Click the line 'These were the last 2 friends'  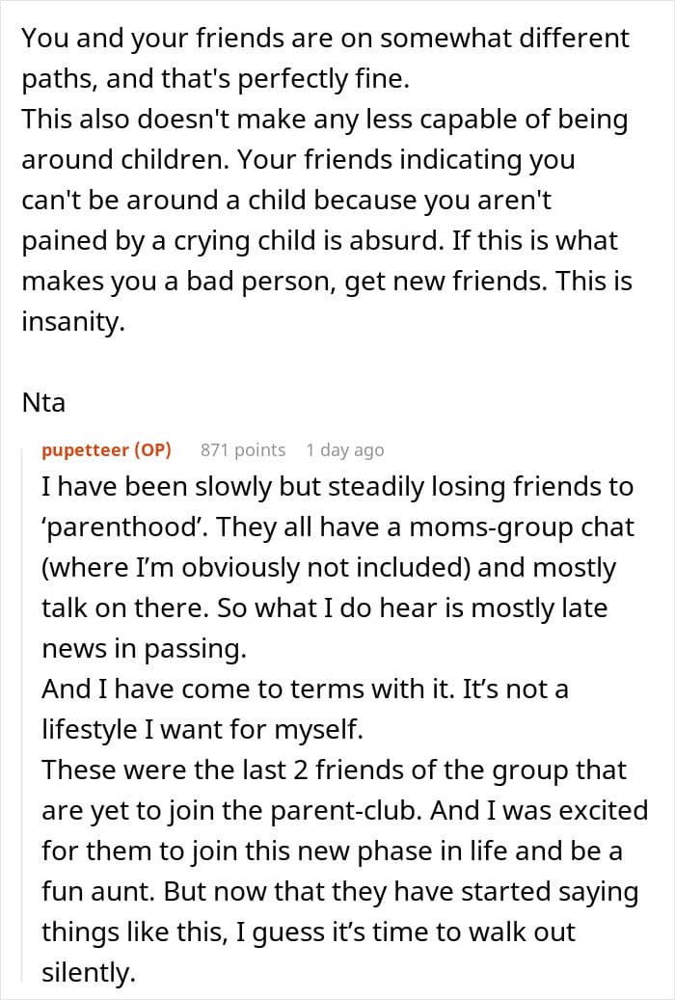[334, 770]
